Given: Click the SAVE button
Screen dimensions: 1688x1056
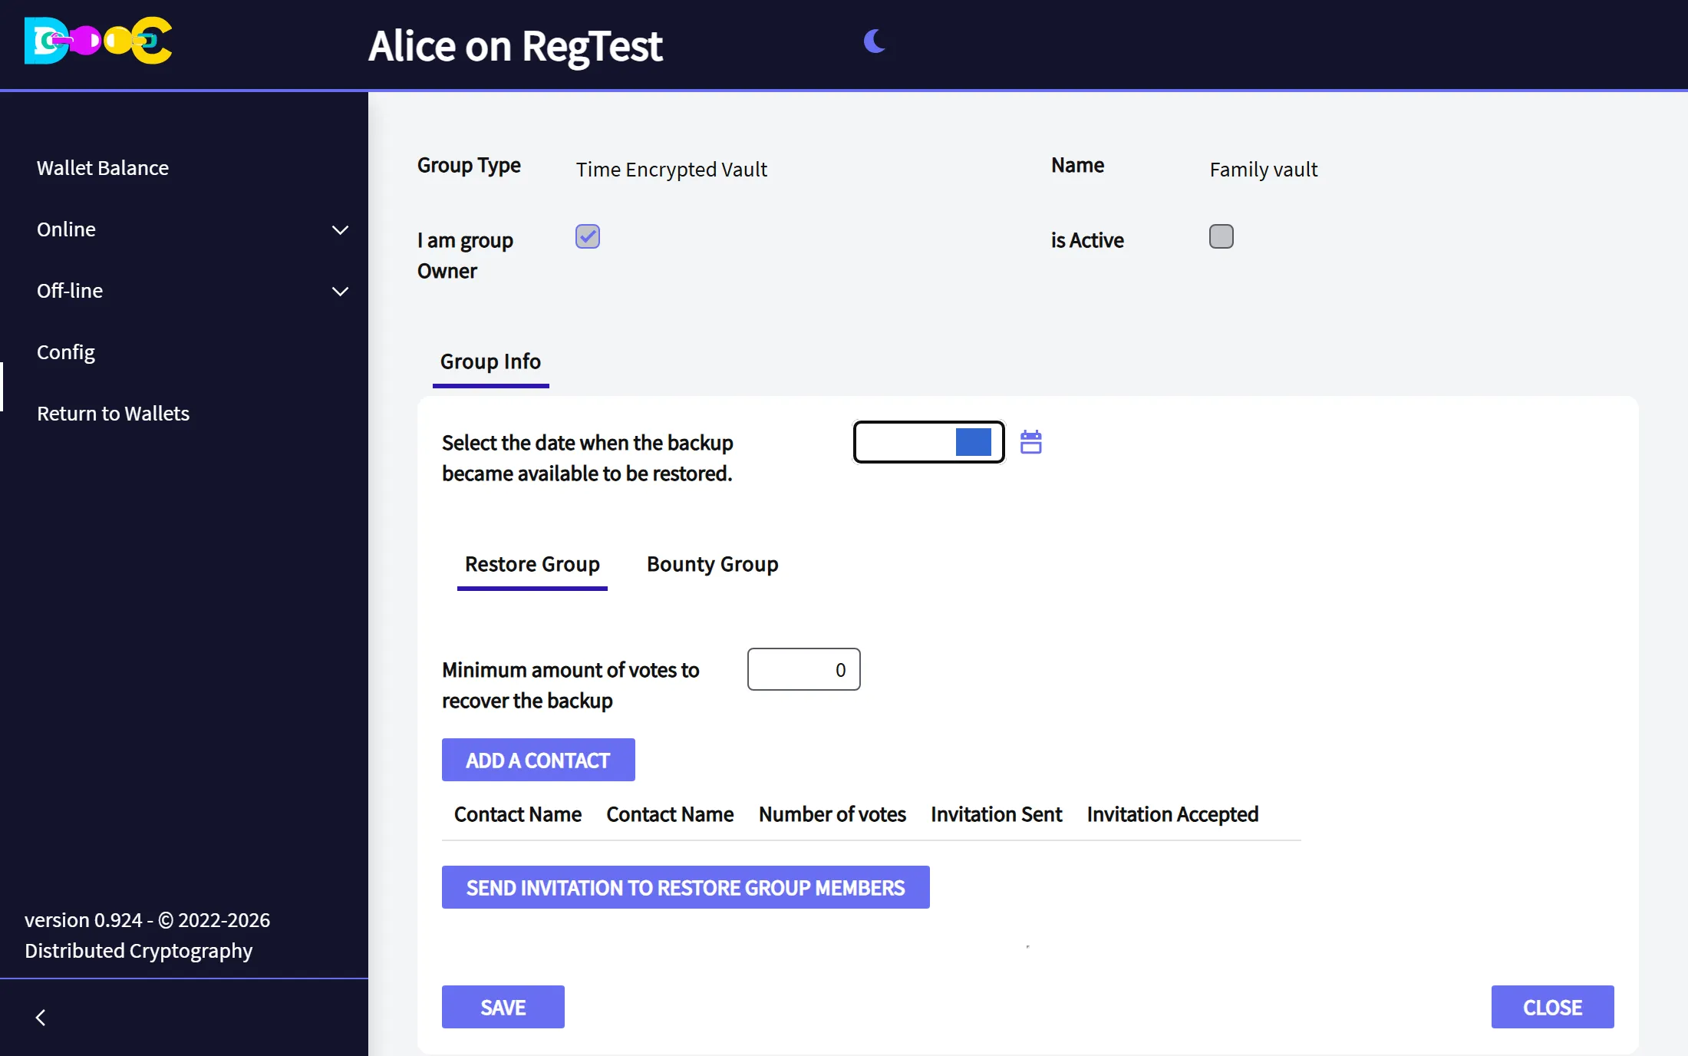Looking at the screenshot, I should click(503, 1007).
